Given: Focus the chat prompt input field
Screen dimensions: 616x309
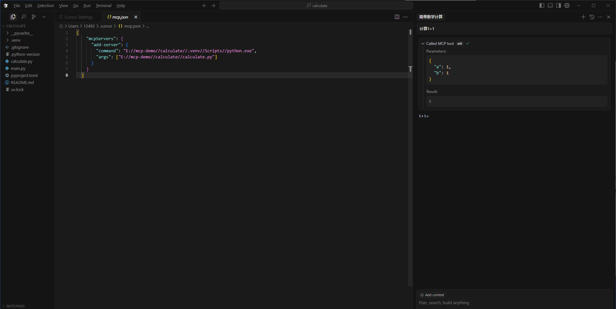Looking at the screenshot, I should [x=513, y=303].
